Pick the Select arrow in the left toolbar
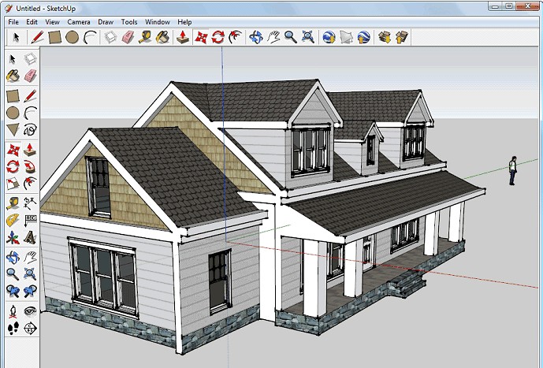This screenshot has width=543, height=368. (x=13, y=59)
